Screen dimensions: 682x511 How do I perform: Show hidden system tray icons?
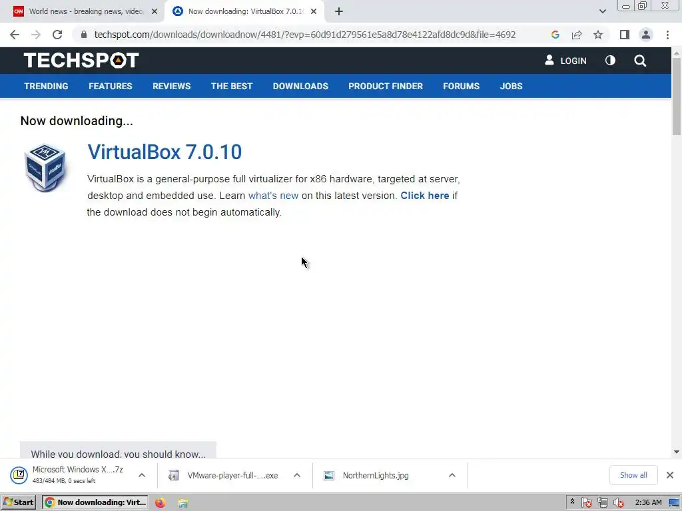pos(572,502)
